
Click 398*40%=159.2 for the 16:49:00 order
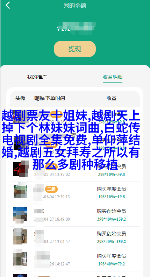point(112,219)
